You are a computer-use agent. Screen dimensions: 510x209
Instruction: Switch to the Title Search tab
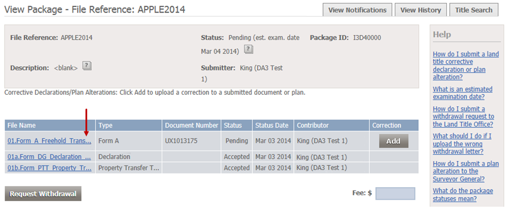click(x=474, y=10)
